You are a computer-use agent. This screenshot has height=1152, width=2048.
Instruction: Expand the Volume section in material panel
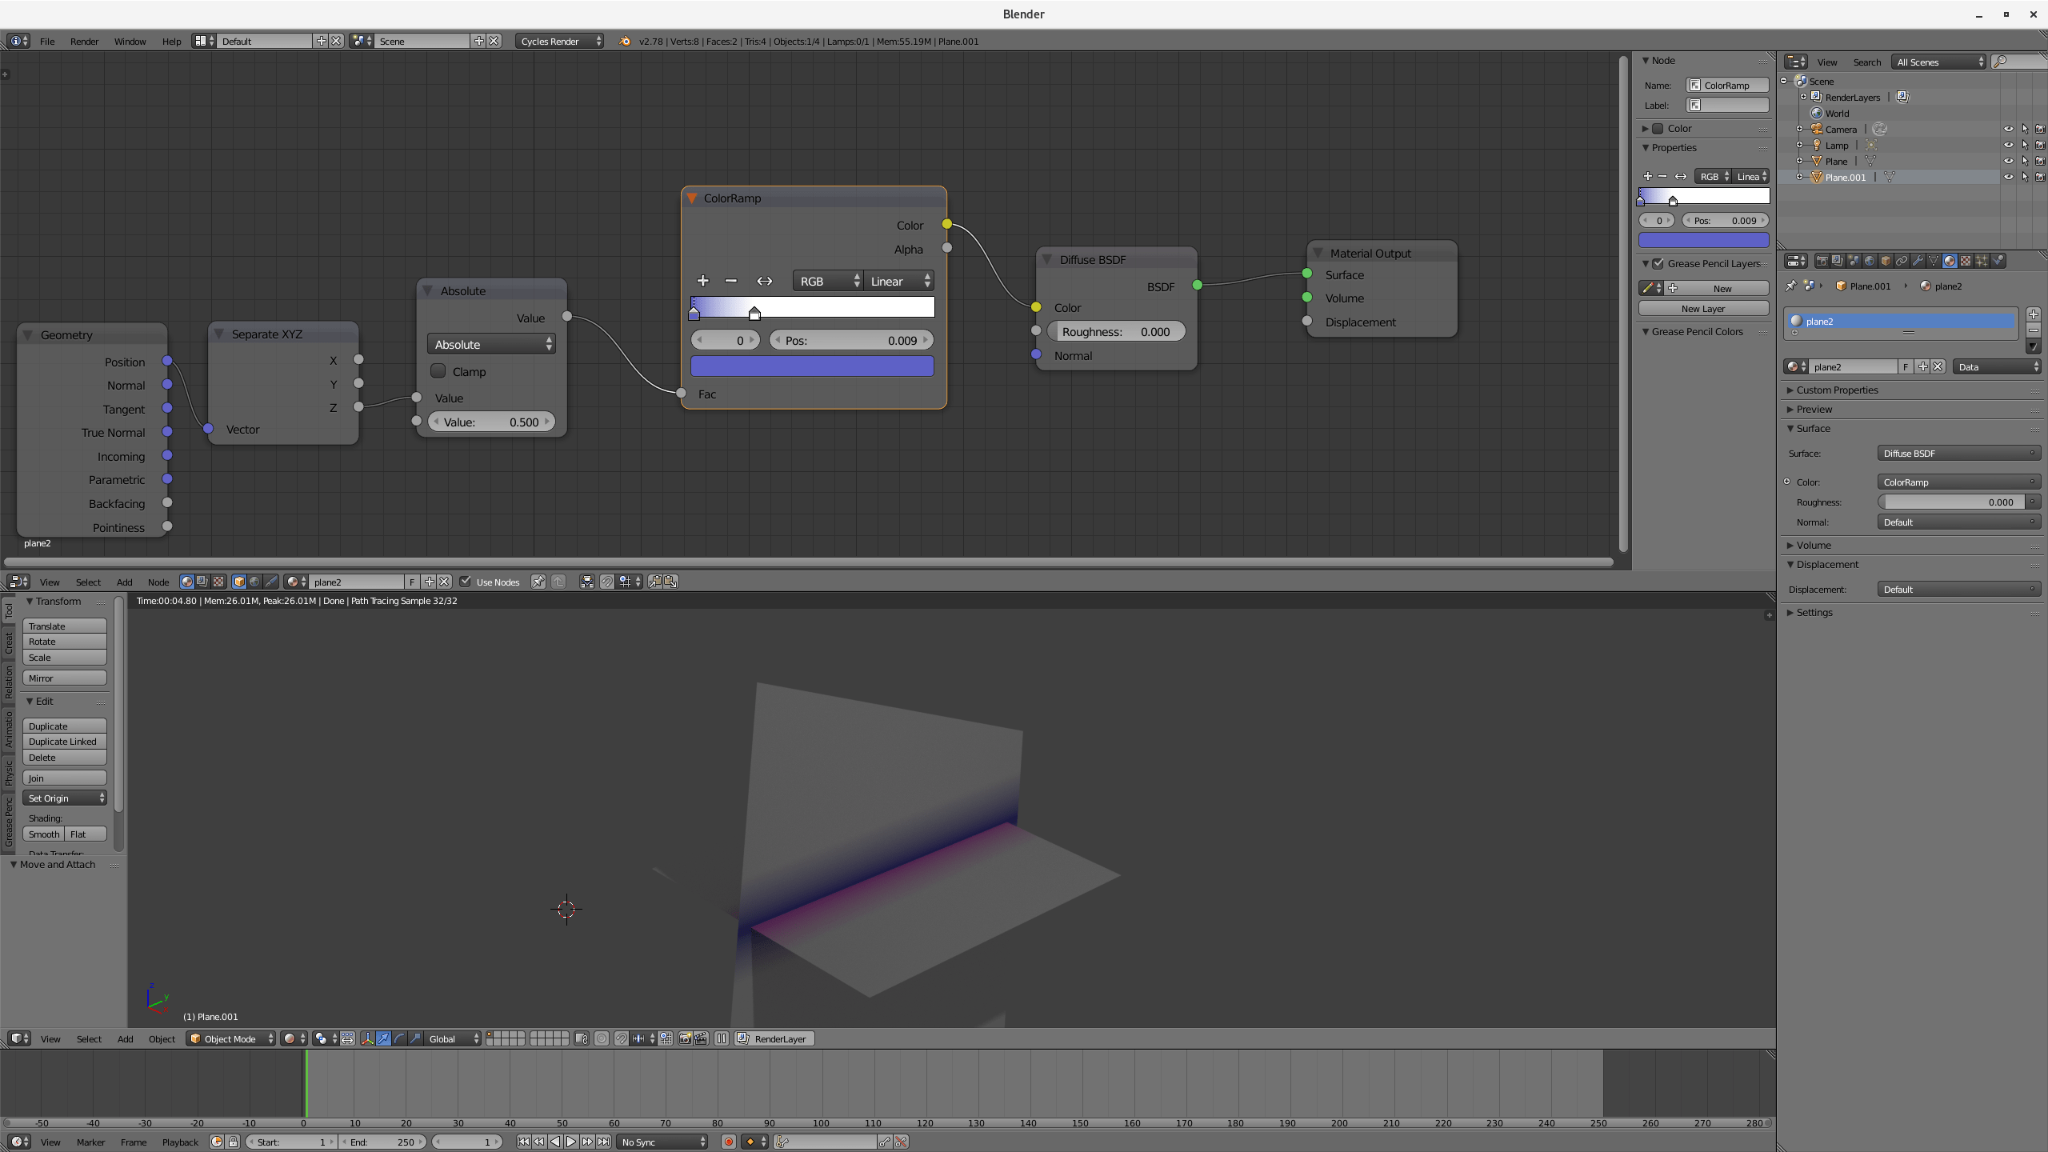pyautogui.click(x=1813, y=545)
